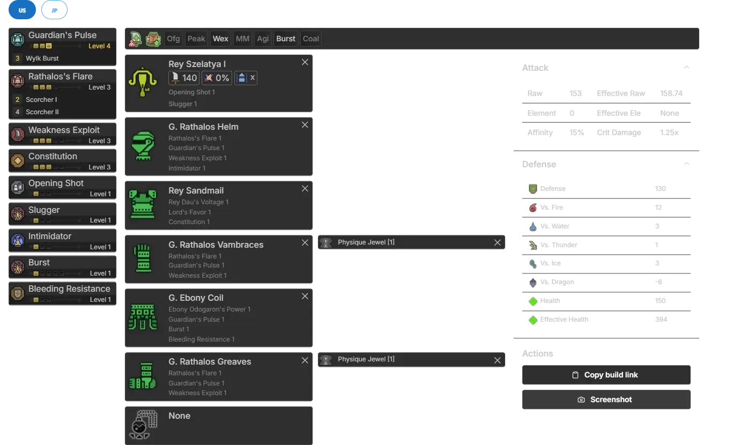Copy build link
This screenshot has width=755, height=445.
coord(605,375)
